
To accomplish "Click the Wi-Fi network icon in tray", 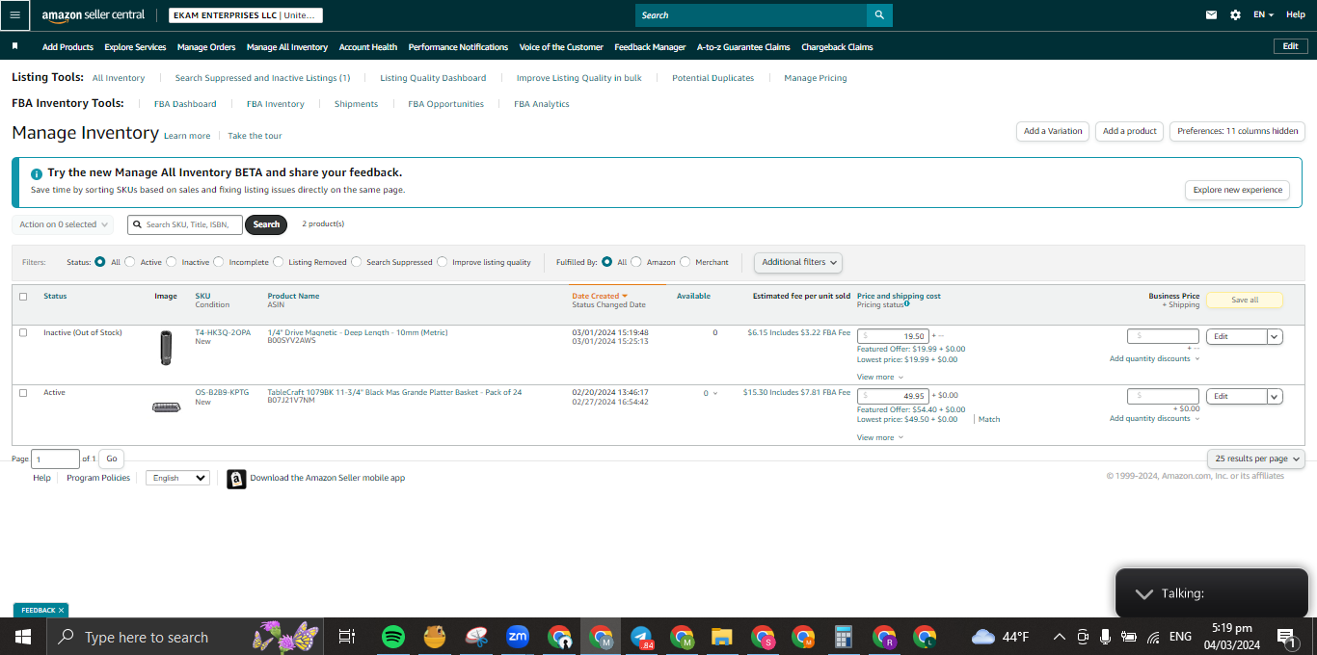I will [1153, 637].
